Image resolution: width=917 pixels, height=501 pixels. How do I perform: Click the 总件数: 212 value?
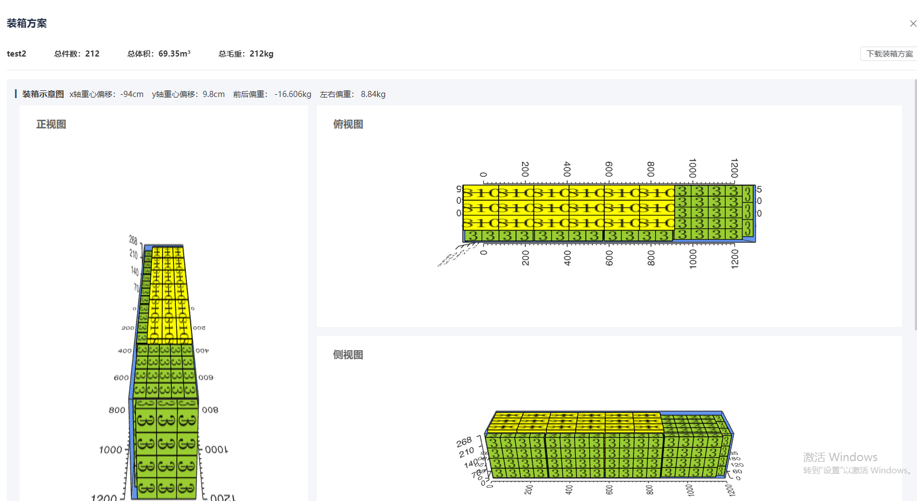pyautogui.click(x=77, y=54)
